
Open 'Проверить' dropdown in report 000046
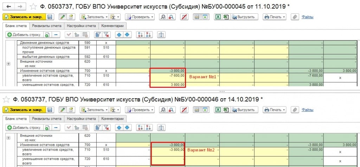pos(140,110)
